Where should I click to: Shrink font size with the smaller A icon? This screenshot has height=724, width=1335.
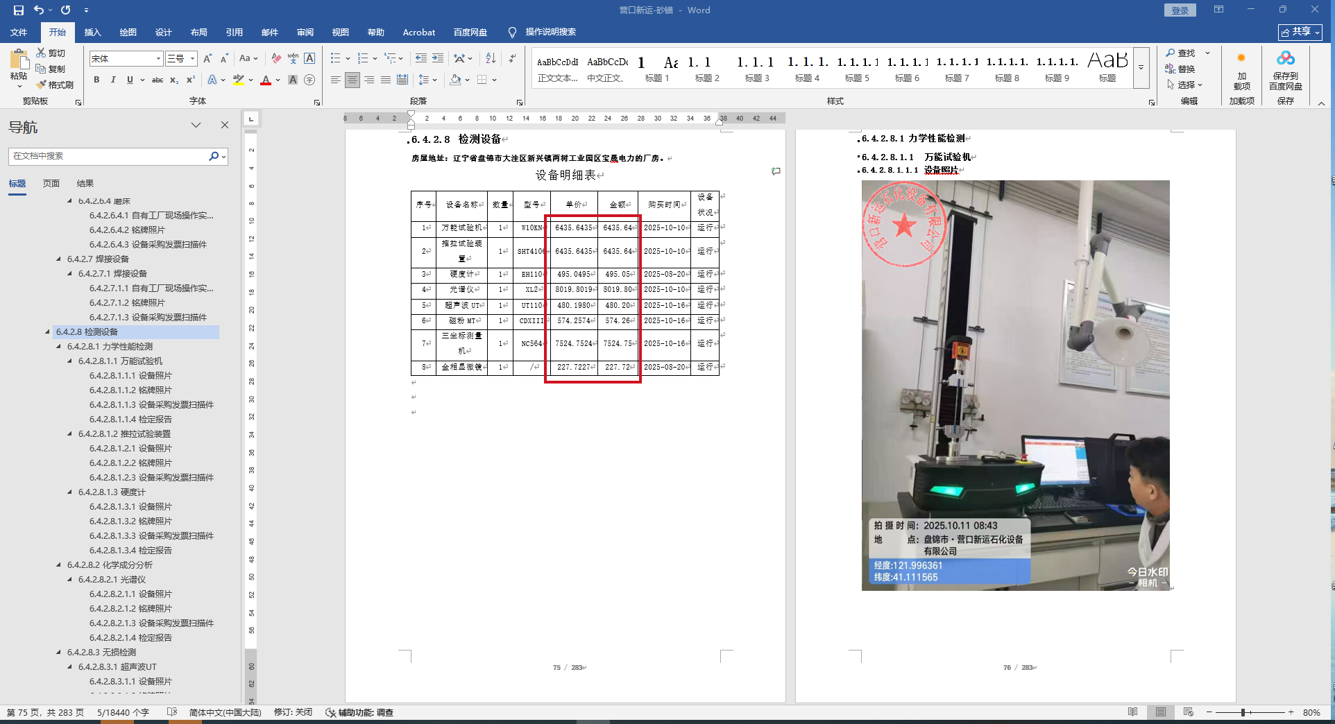pos(223,59)
